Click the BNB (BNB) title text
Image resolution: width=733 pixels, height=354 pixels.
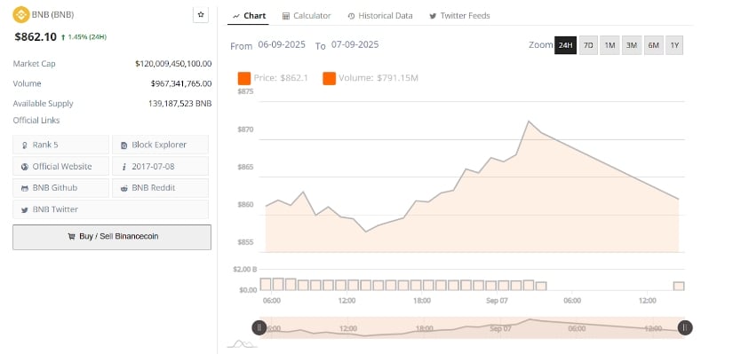[52, 14]
